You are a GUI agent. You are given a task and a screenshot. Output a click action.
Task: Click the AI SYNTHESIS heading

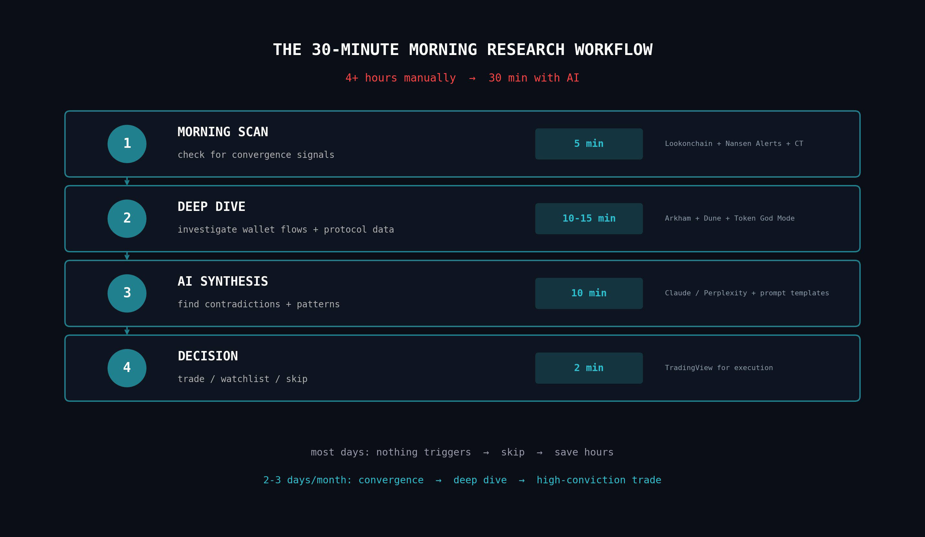click(223, 281)
